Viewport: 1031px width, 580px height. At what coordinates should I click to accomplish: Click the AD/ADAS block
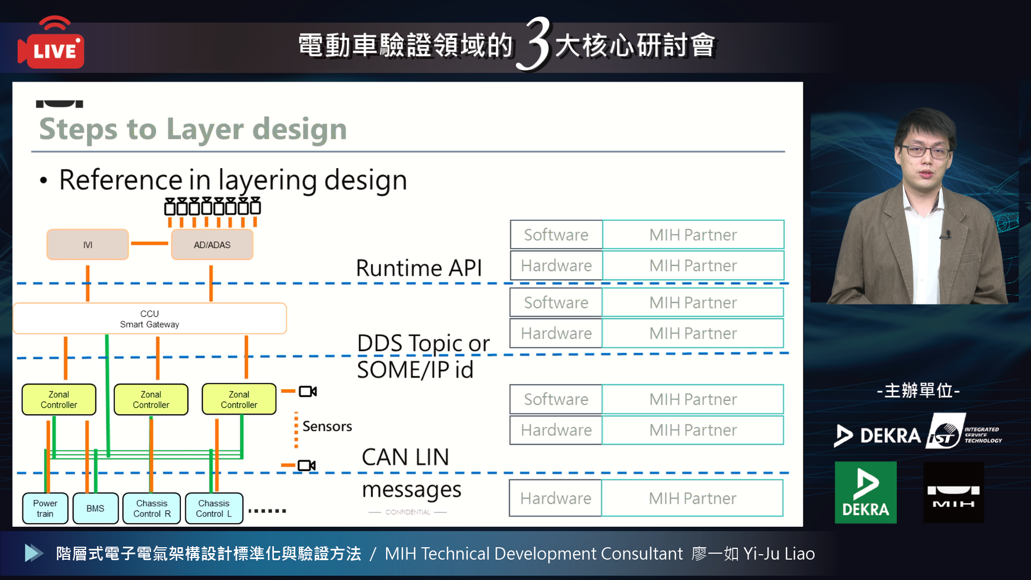pos(212,245)
